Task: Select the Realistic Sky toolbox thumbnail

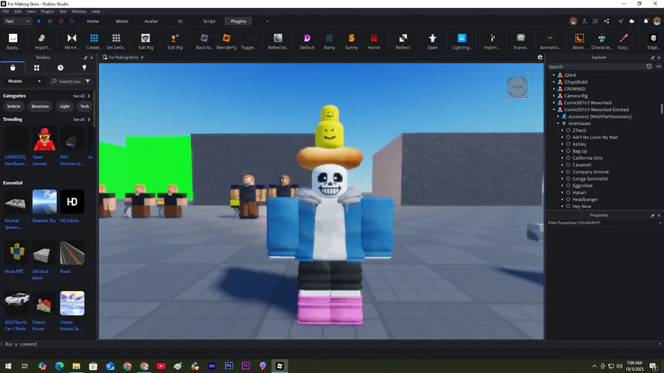Action: [x=44, y=202]
